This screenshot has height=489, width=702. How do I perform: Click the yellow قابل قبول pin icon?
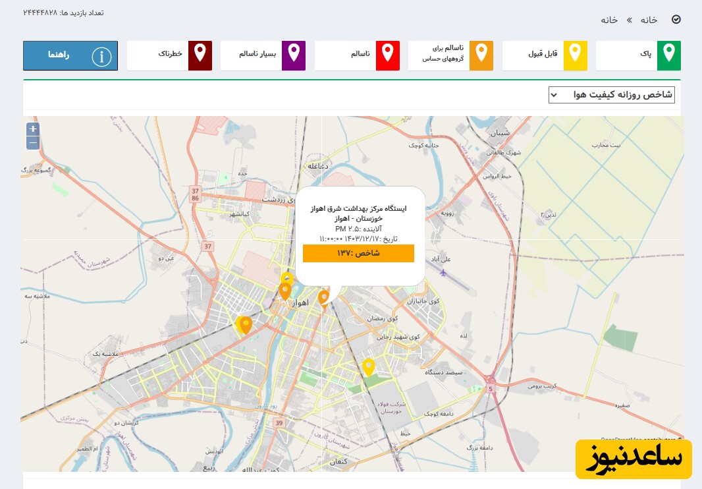(575, 55)
